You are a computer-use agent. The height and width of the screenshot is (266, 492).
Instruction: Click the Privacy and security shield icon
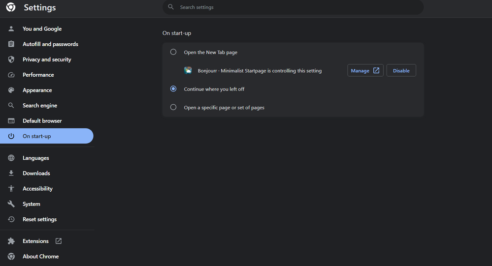click(x=11, y=59)
